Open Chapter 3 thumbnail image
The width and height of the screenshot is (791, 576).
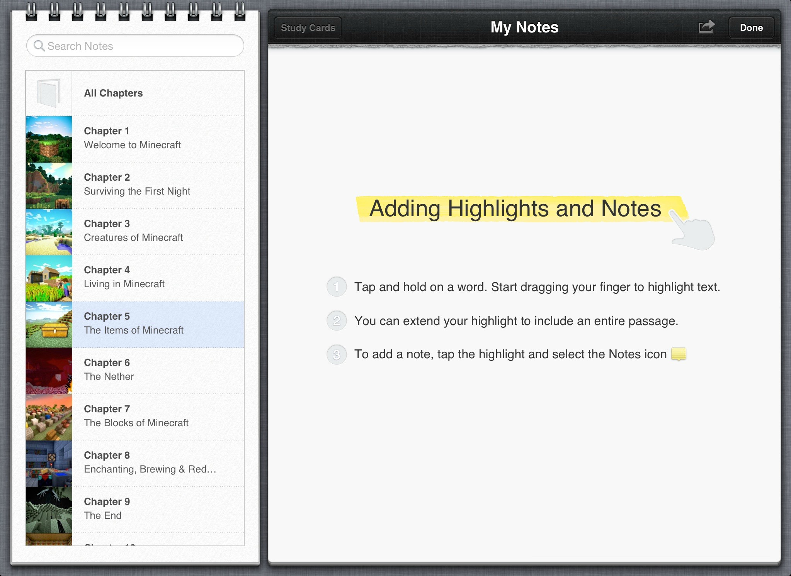tap(49, 232)
